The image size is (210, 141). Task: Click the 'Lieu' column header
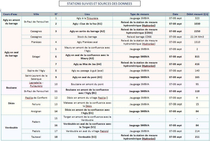[87, 14]
